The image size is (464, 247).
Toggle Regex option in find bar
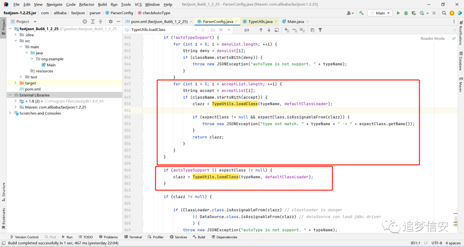(229, 30)
